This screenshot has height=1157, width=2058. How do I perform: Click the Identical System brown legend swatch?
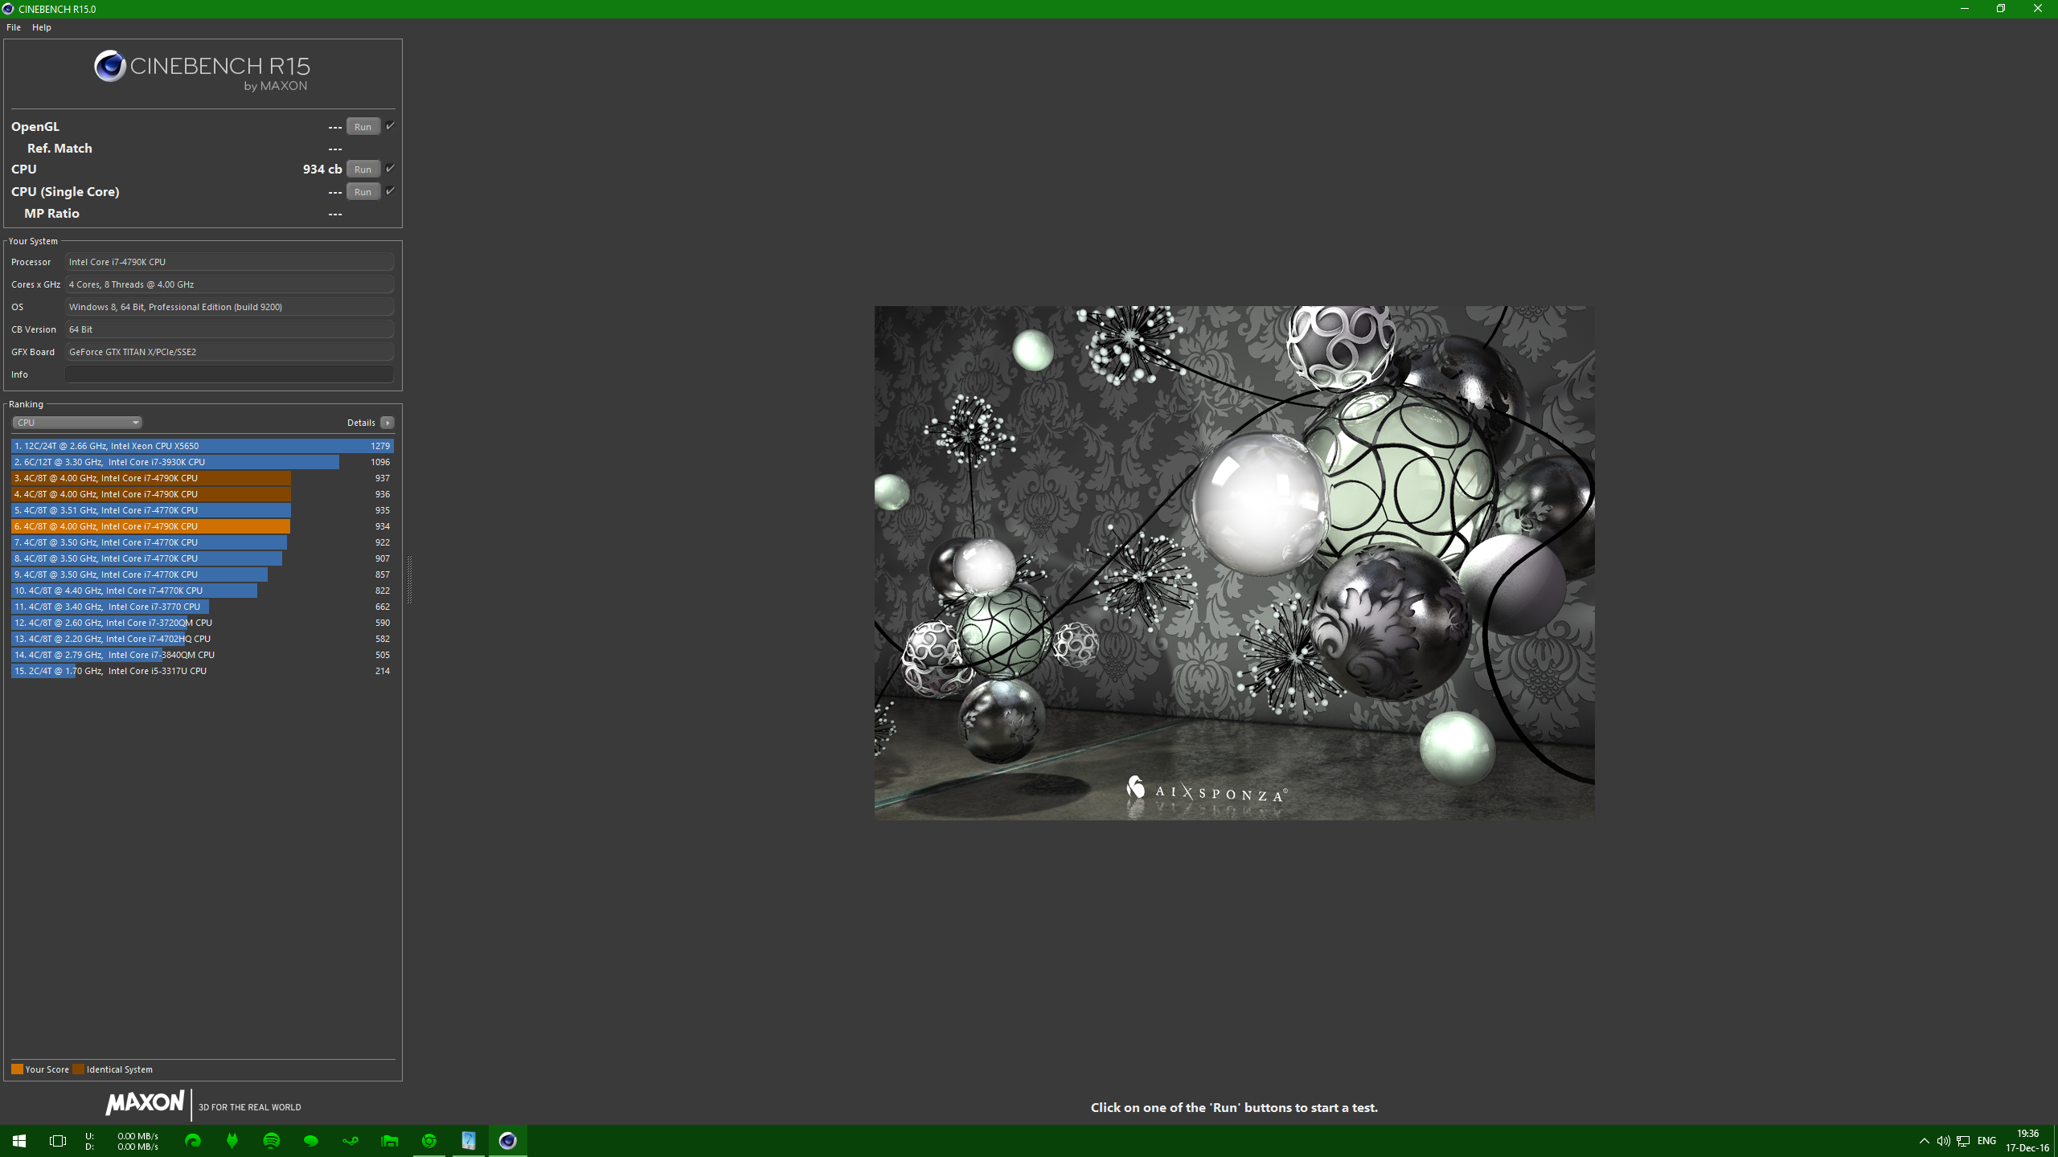pos(78,1069)
